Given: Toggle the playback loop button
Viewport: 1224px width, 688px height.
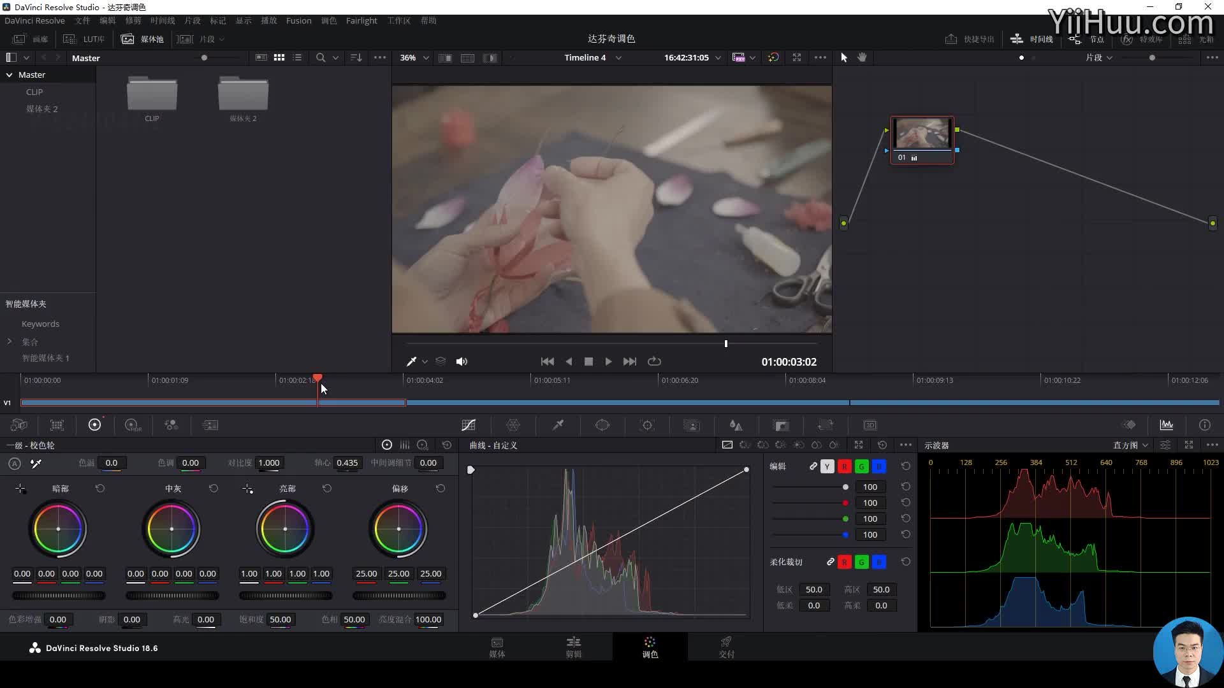Looking at the screenshot, I should click(x=654, y=361).
